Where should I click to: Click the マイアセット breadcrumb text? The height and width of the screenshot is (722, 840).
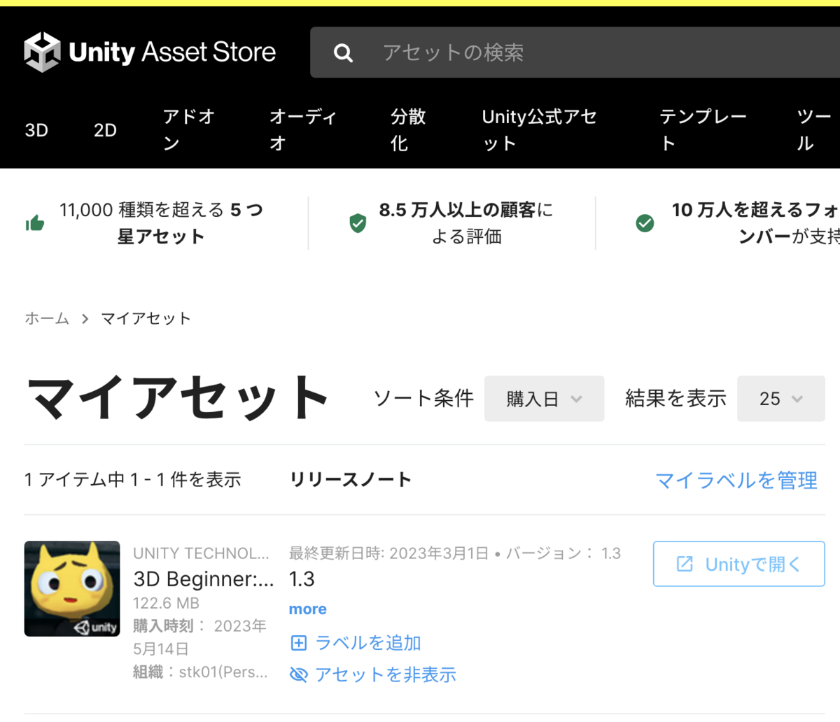pos(146,319)
